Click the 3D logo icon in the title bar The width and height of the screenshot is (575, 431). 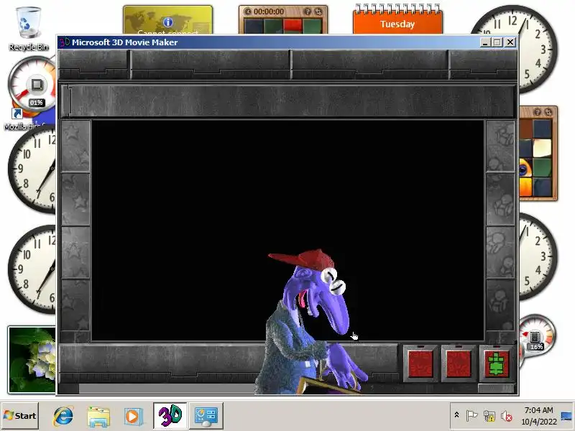coord(64,42)
